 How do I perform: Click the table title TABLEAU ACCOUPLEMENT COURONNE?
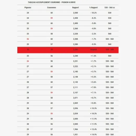click(52, 2)
